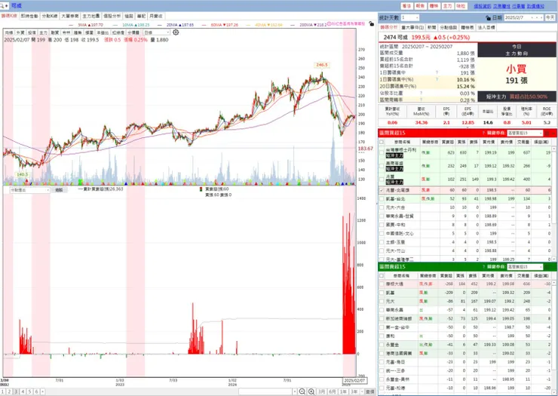Toggle the 外資 indicator button
Viewport: 558px width, 396px height.
[20, 32]
